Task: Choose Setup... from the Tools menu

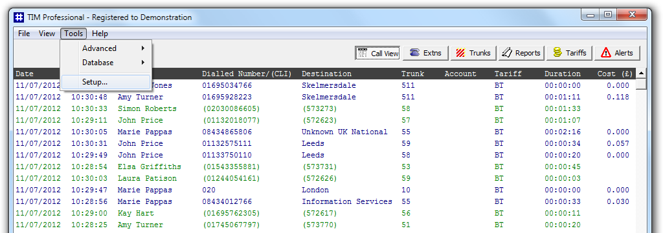Action: click(x=106, y=82)
